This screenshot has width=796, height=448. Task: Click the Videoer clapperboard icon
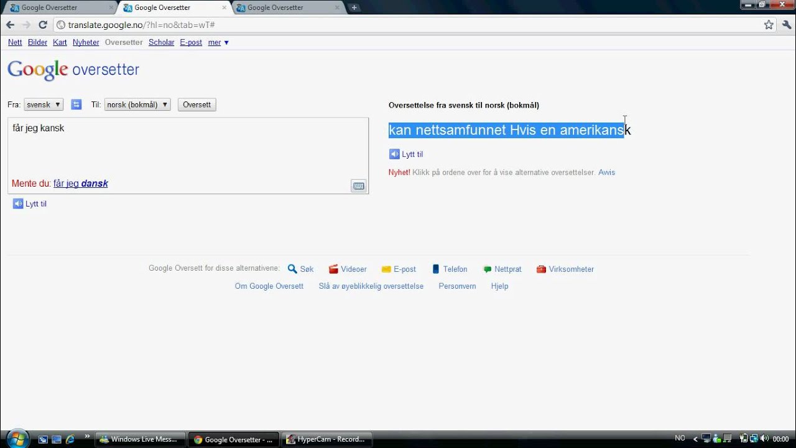[x=333, y=269]
